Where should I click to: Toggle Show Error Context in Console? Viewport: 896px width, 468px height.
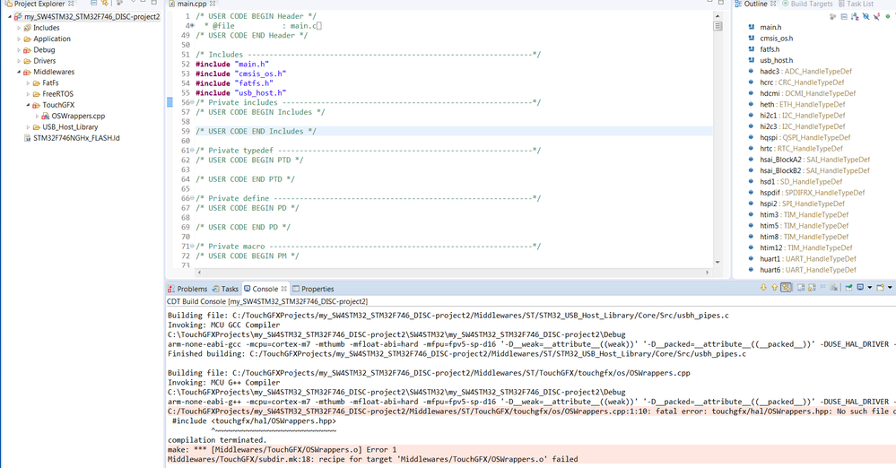tap(786, 288)
